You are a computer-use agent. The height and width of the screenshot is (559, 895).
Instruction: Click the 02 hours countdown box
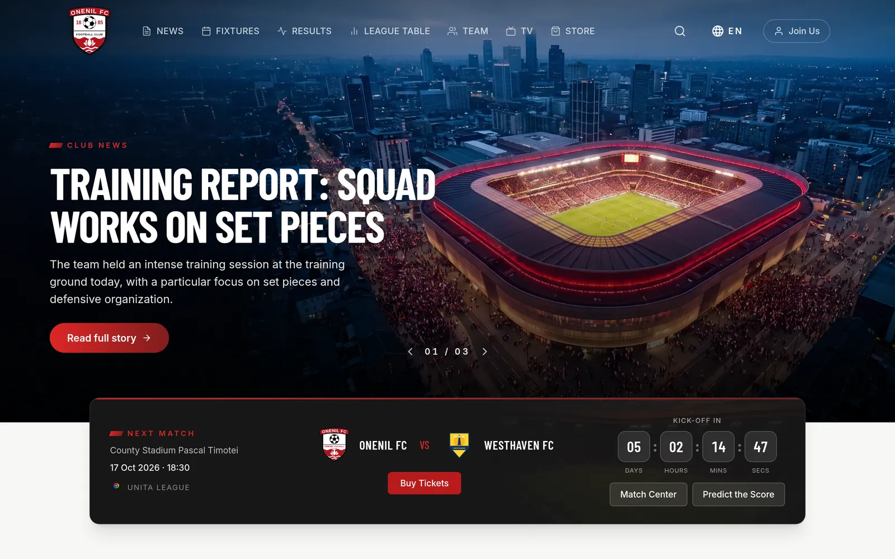tap(676, 447)
